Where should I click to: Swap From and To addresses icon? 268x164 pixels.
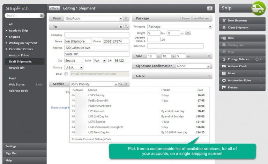121,27
